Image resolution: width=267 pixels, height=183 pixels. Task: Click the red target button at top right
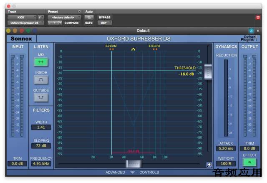[258, 18]
